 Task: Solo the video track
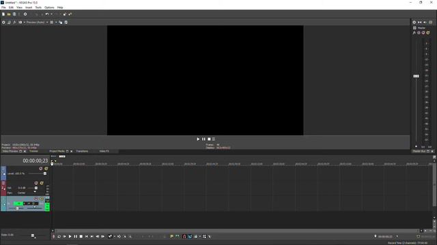(46, 169)
